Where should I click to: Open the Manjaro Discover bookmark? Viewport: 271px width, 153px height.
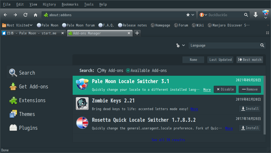point(229,25)
